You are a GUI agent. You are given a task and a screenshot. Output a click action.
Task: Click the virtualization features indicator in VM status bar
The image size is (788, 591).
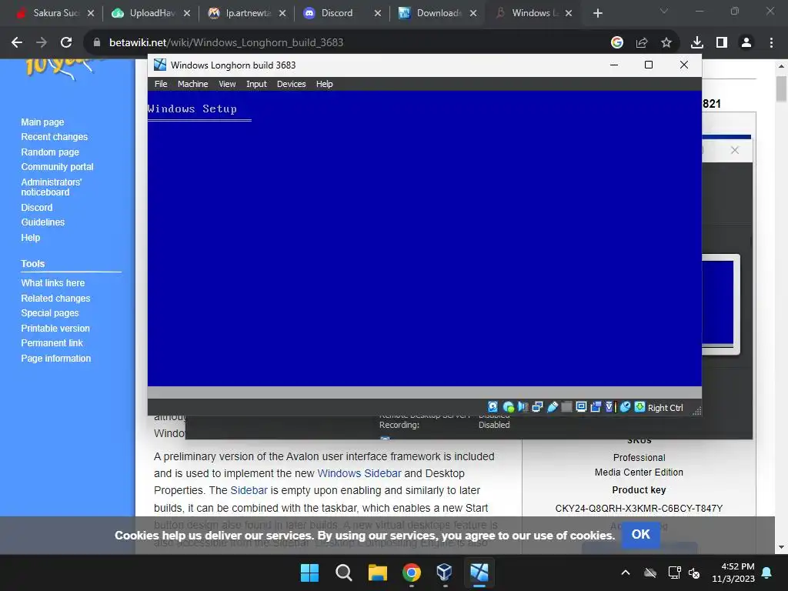tap(609, 407)
